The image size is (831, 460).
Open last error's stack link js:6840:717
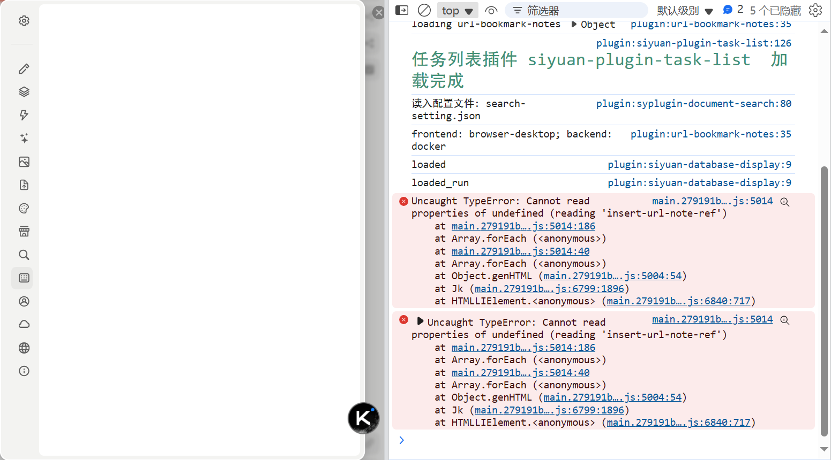pyautogui.click(x=679, y=423)
